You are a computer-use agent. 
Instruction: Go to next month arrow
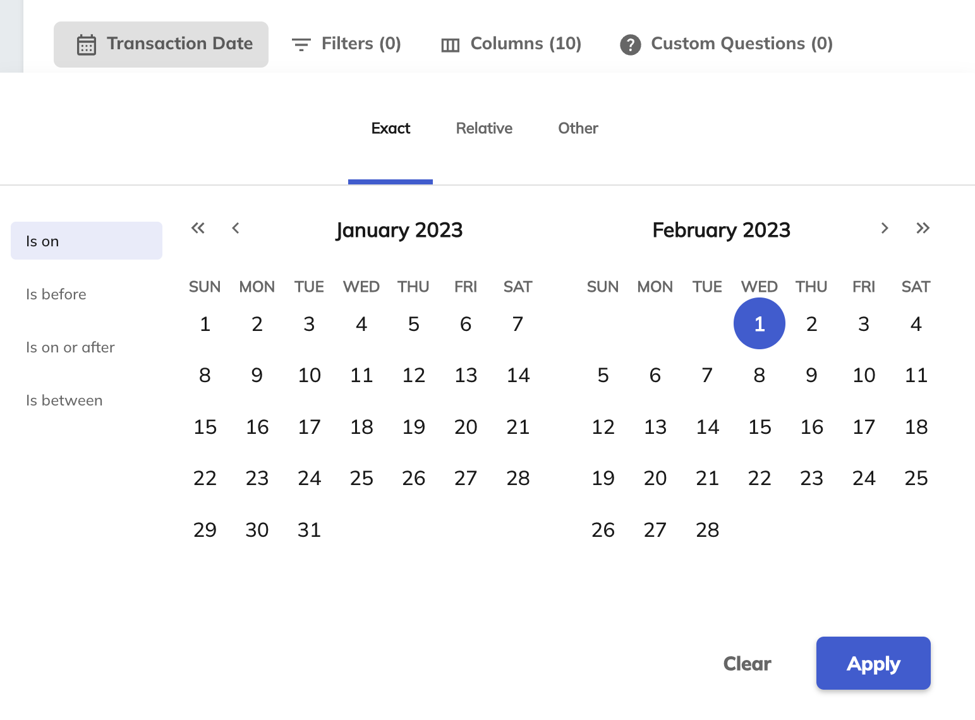[x=885, y=228]
